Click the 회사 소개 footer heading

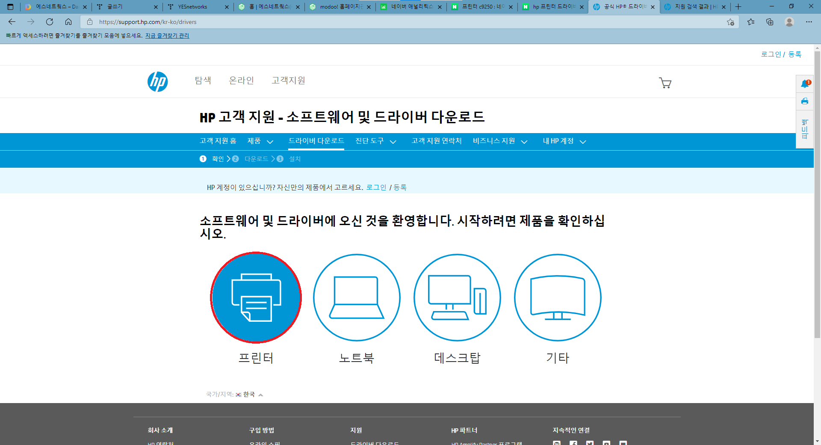click(x=160, y=430)
